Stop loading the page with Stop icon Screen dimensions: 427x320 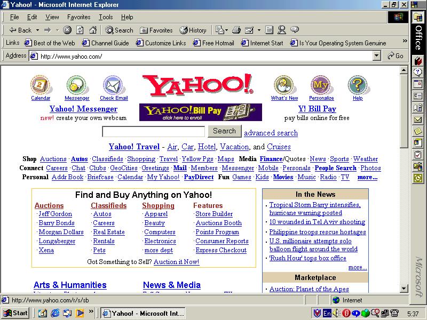pos(67,30)
